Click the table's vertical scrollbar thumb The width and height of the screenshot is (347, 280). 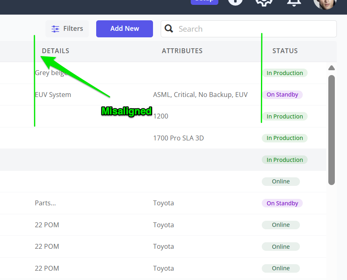pos(332,130)
